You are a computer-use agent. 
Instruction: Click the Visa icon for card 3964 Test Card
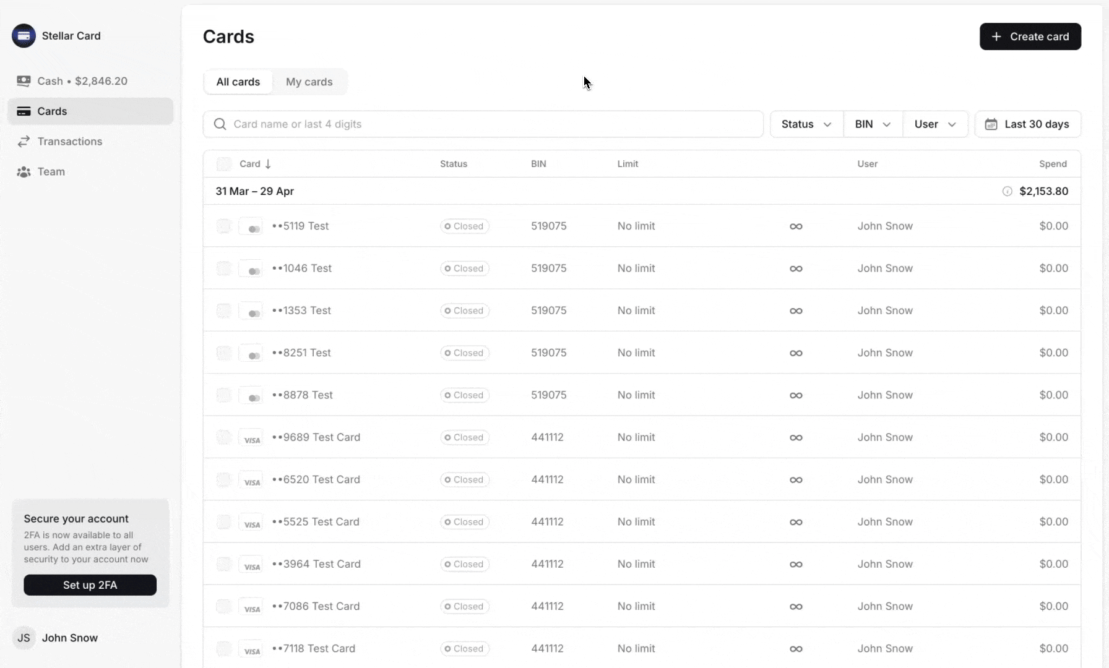251,564
